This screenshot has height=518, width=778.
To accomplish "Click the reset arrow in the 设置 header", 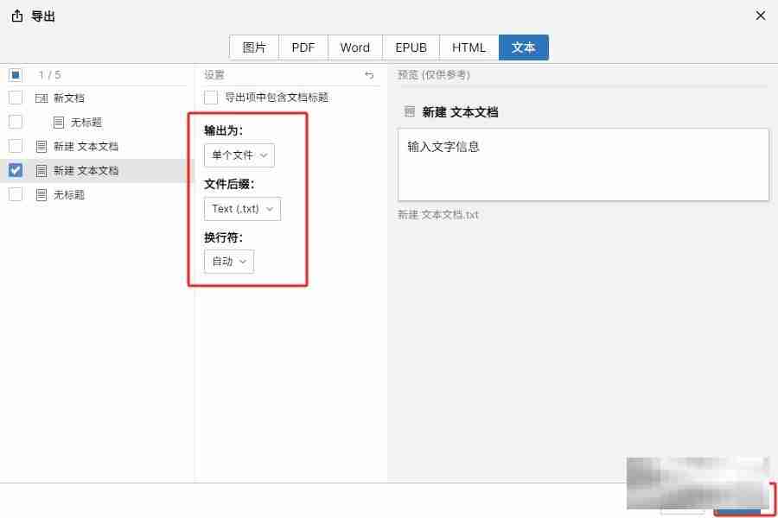I will [370, 75].
